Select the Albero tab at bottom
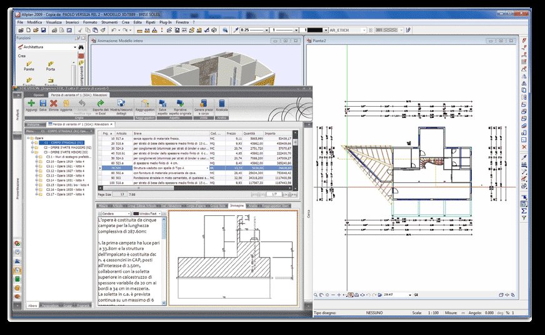This screenshot has width=545, height=335. coord(33,305)
